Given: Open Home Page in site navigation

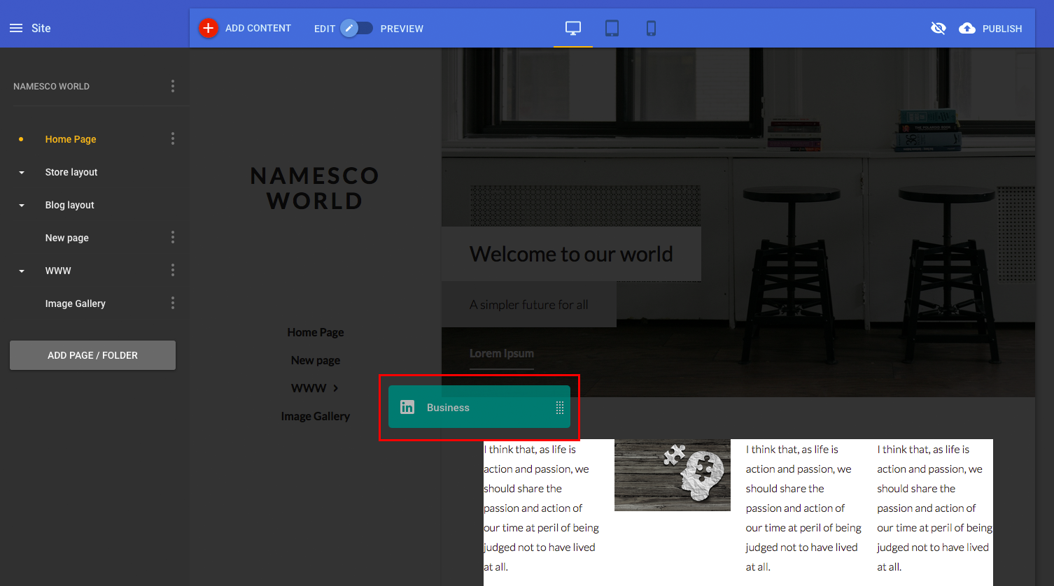Looking at the screenshot, I should point(316,332).
